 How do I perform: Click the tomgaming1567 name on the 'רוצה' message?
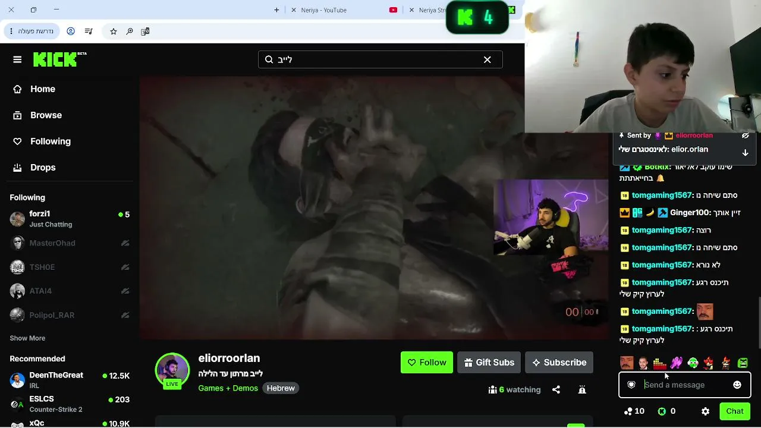(662, 230)
